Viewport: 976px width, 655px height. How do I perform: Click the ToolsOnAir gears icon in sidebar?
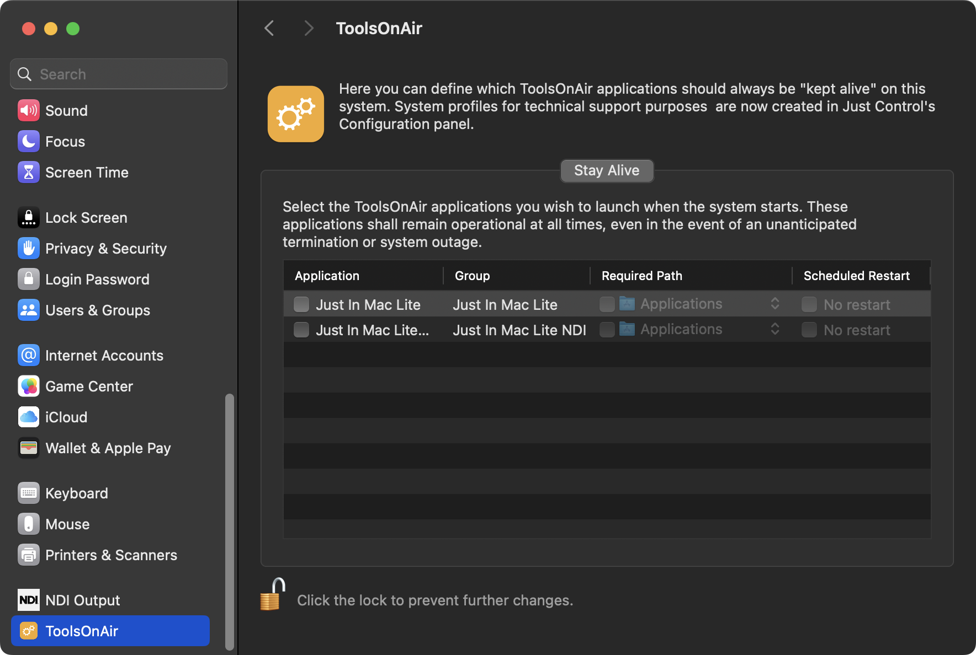pyautogui.click(x=29, y=631)
